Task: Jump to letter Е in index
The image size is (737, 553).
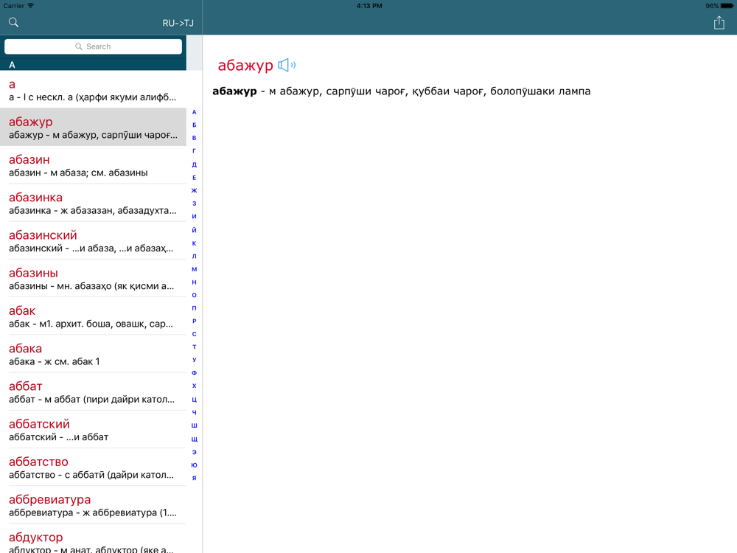Action: click(194, 178)
